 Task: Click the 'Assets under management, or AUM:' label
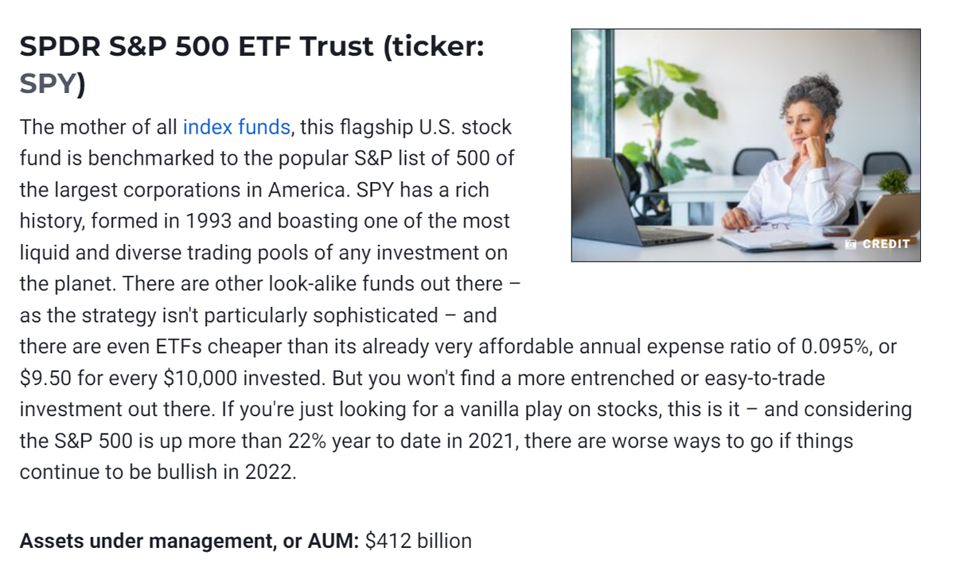(189, 542)
